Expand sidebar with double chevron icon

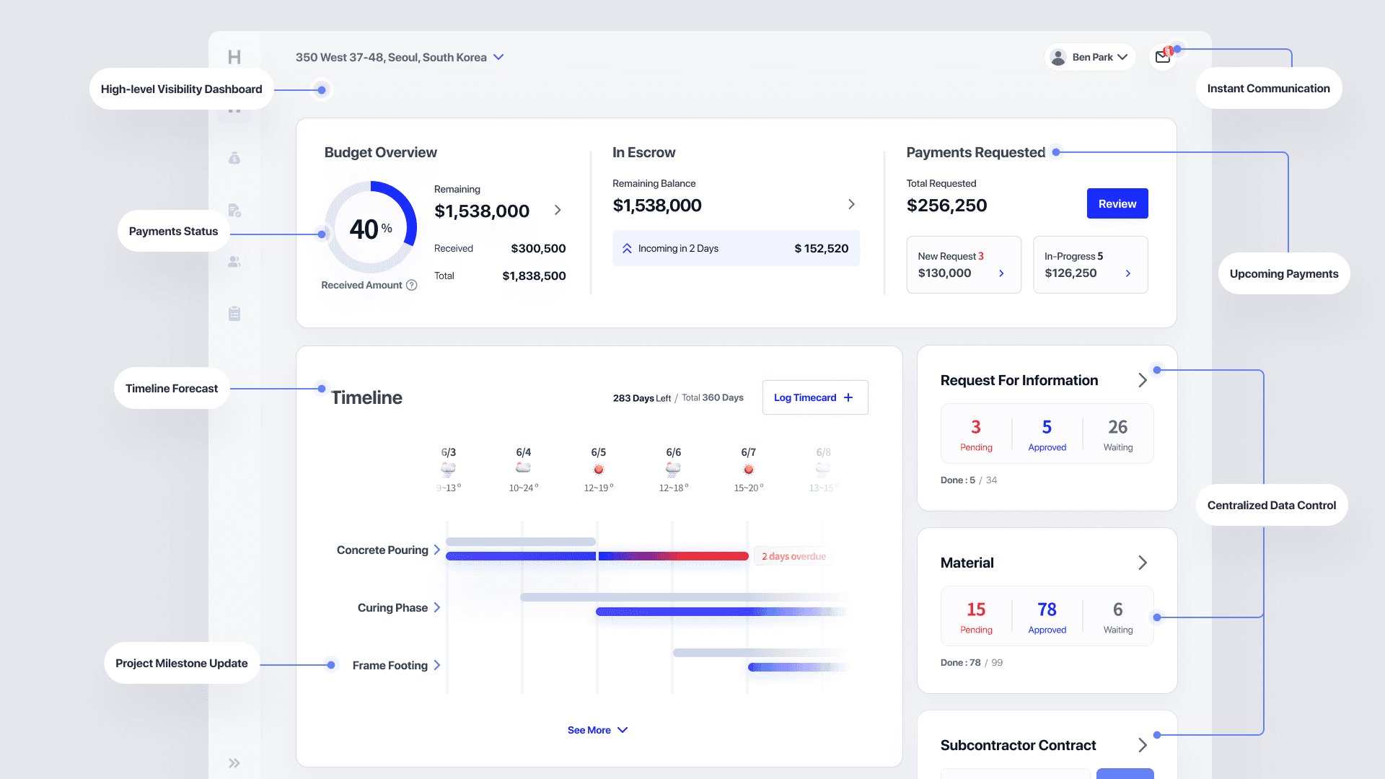(x=234, y=763)
